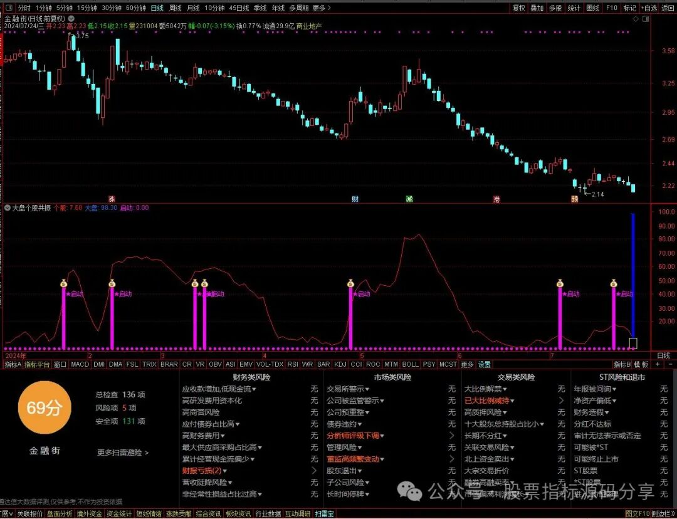Select the RSI indicator tab
The height and width of the screenshot is (519, 677).
click(x=293, y=364)
